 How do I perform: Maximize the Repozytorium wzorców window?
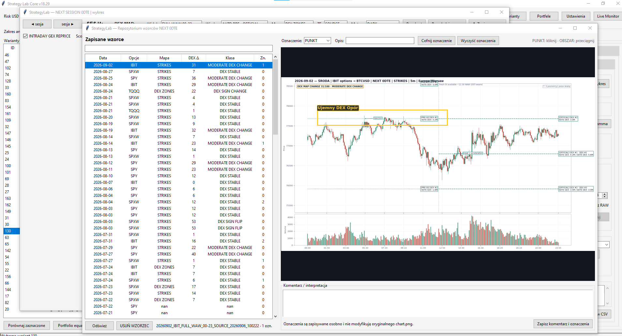tap(575, 28)
